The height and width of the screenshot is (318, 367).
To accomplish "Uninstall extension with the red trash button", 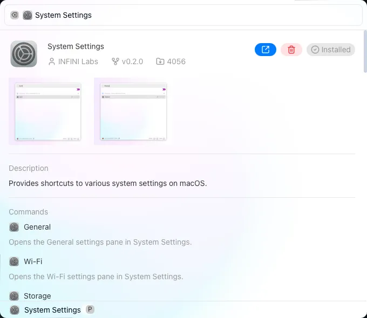I will pos(291,50).
